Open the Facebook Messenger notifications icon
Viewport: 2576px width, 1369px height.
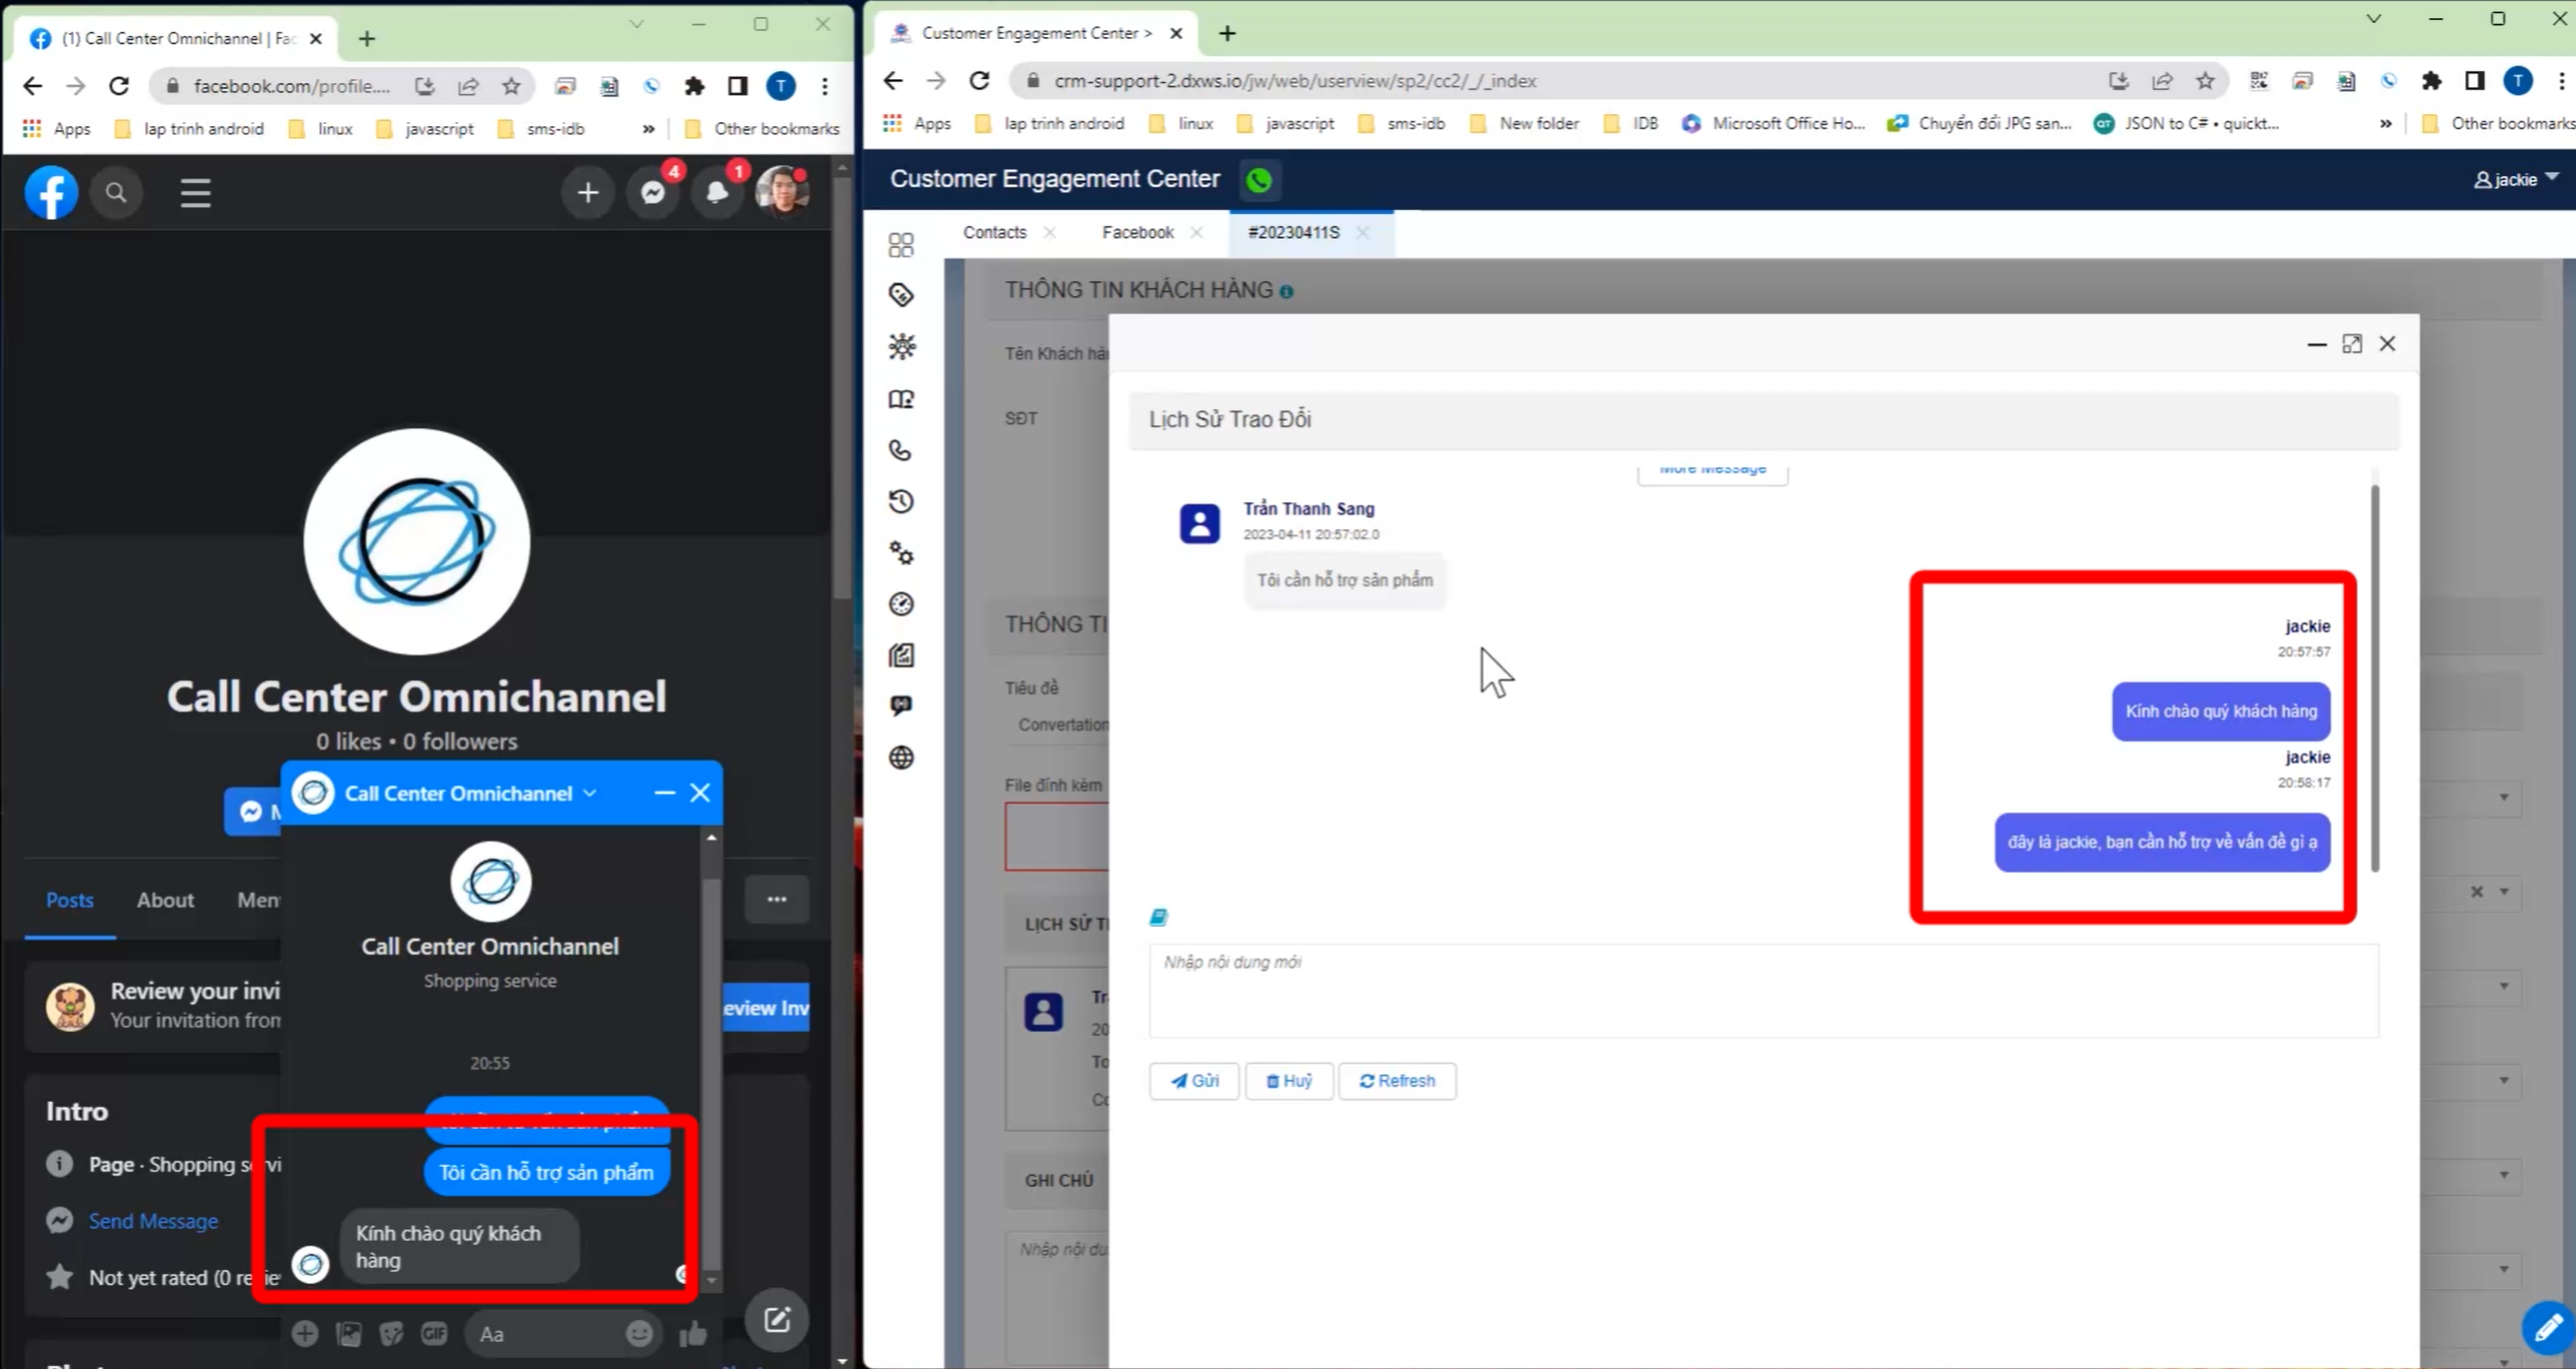point(653,192)
